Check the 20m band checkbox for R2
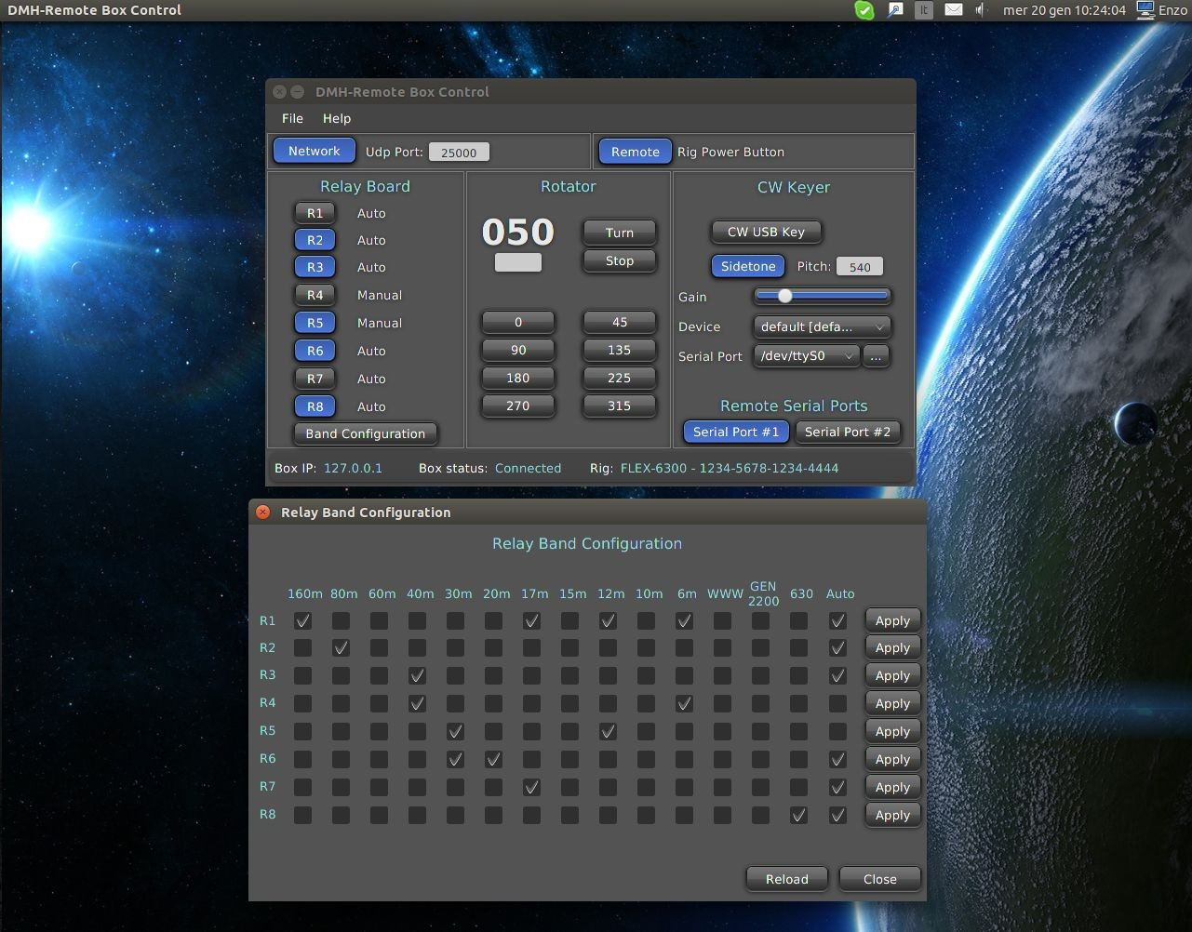 point(493,647)
